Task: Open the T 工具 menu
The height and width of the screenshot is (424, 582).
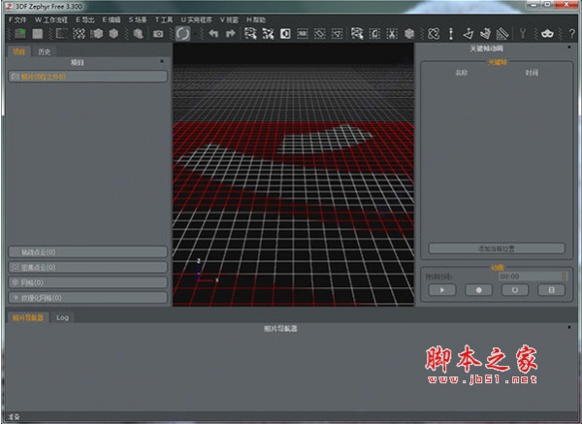Action: (x=164, y=19)
